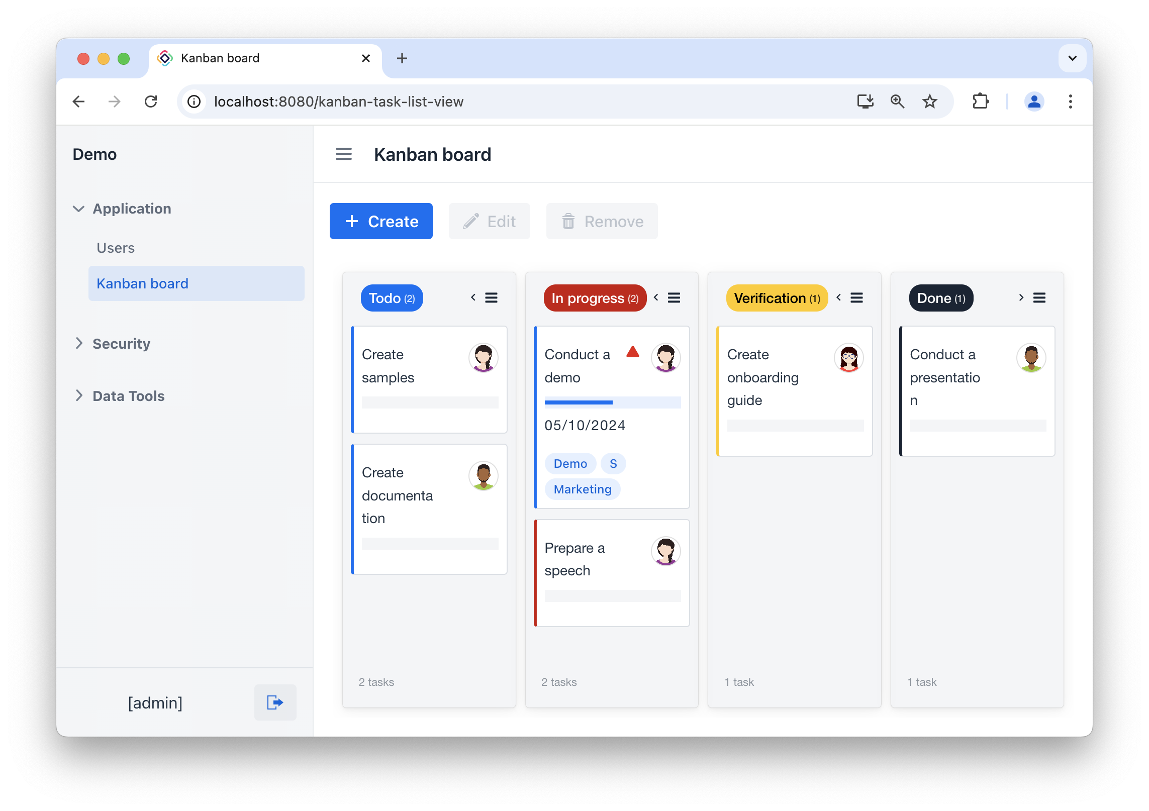This screenshot has height=811, width=1149.
Task: Expand the Security section in sidebar
Action: [121, 343]
